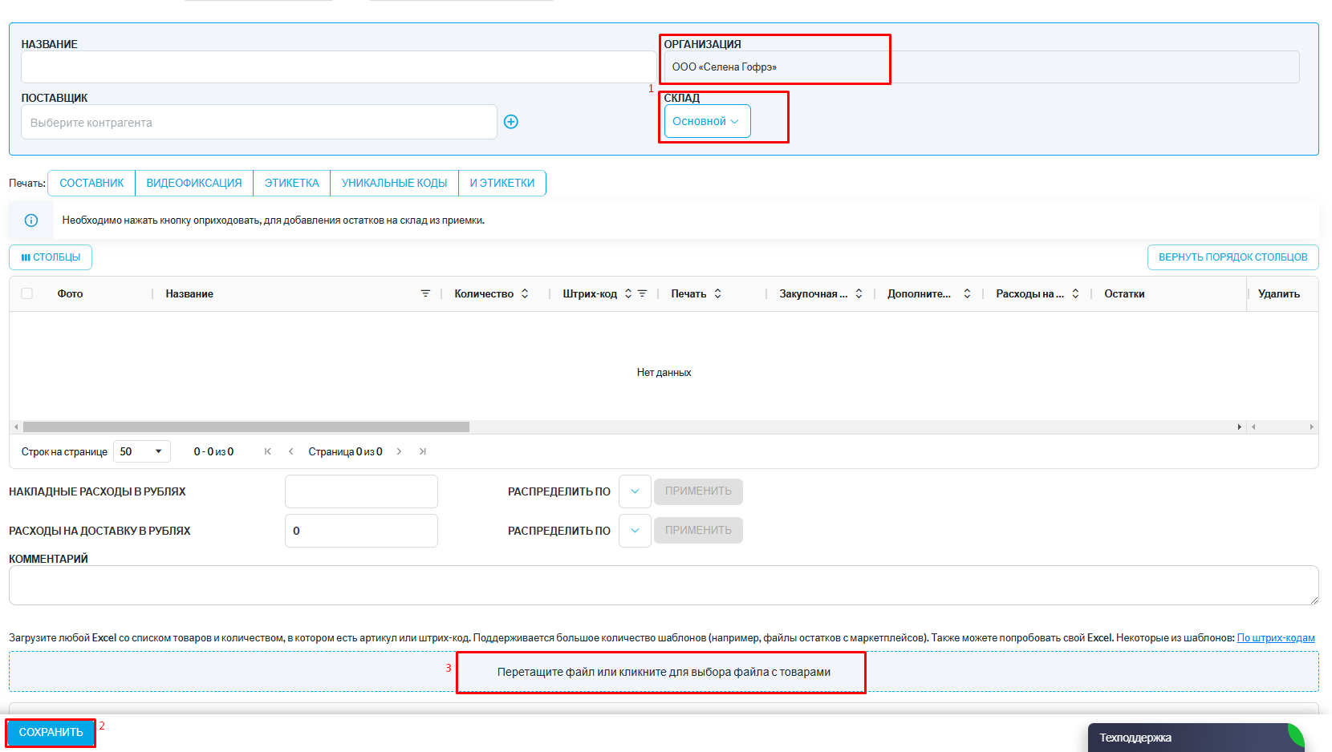Focus the Накладные расходы input field
This screenshot has width=1332, height=752.
click(x=361, y=491)
